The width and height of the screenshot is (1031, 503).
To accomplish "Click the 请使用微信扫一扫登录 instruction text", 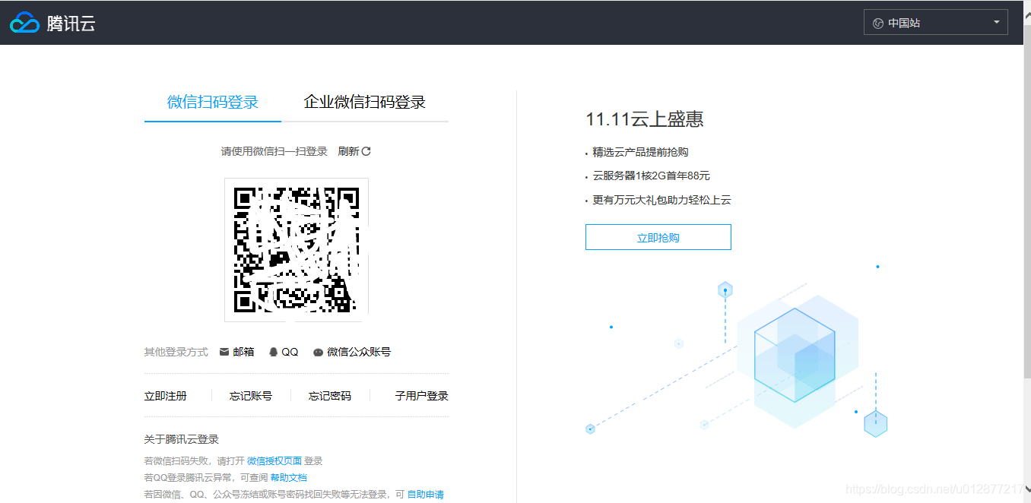I will click(x=274, y=151).
